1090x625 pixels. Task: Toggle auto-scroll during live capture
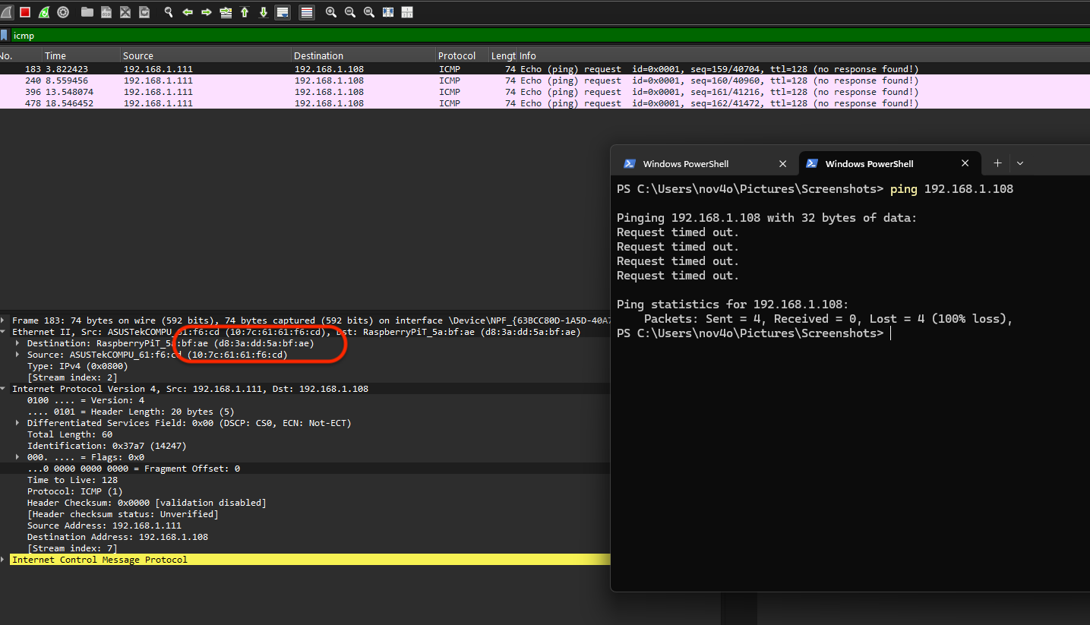(x=283, y=12)
